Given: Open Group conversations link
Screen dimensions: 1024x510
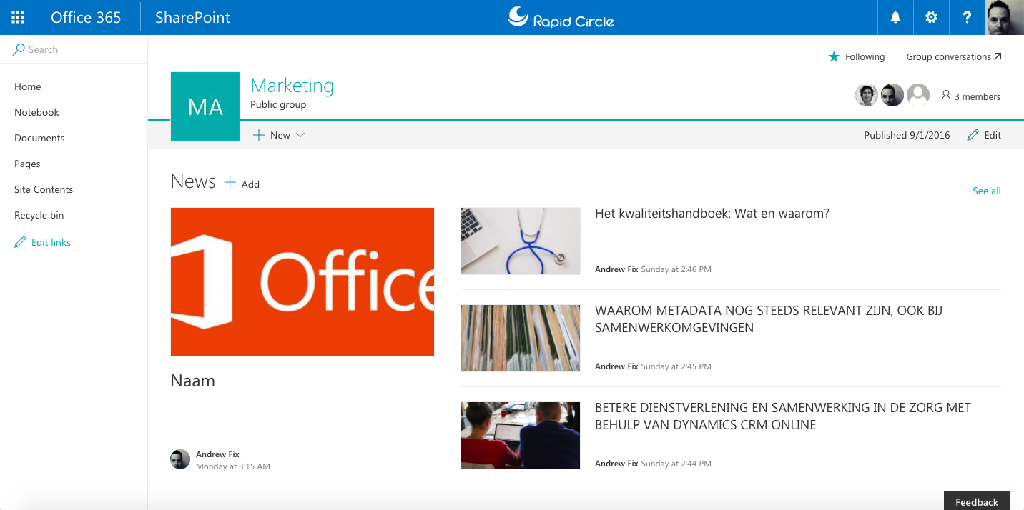Looking at the screenshot, I should tap(954, 56).
